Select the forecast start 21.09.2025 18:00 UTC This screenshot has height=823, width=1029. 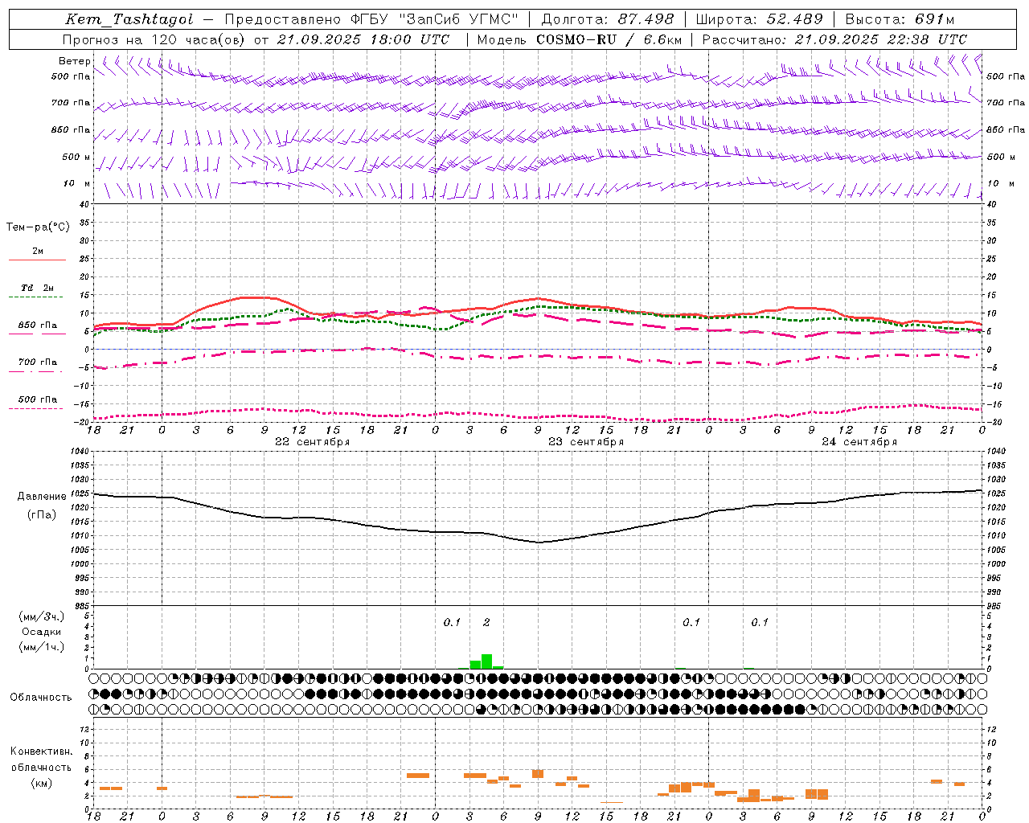[x=363, y=39]
